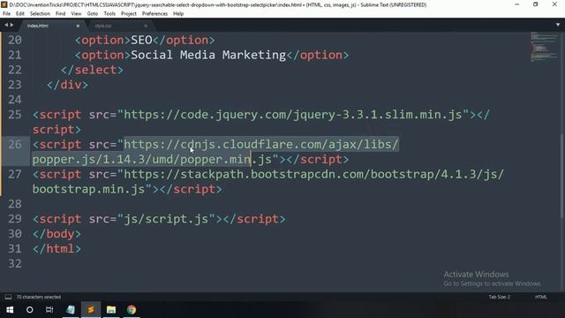Click the SEO option text
This screenshot has width=565, height=318.
click(141, 40)
